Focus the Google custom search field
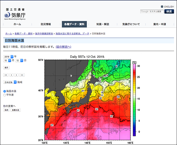177x145 pixels. 152,12
